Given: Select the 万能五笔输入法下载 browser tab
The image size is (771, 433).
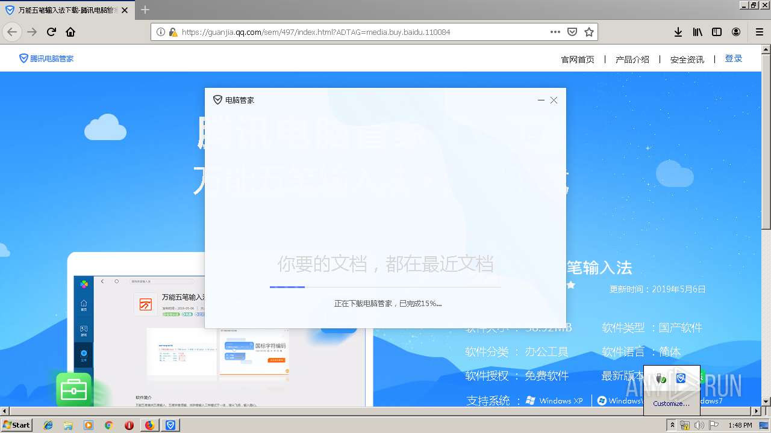Looking at the screenshot, I should [x=67, y=10].
